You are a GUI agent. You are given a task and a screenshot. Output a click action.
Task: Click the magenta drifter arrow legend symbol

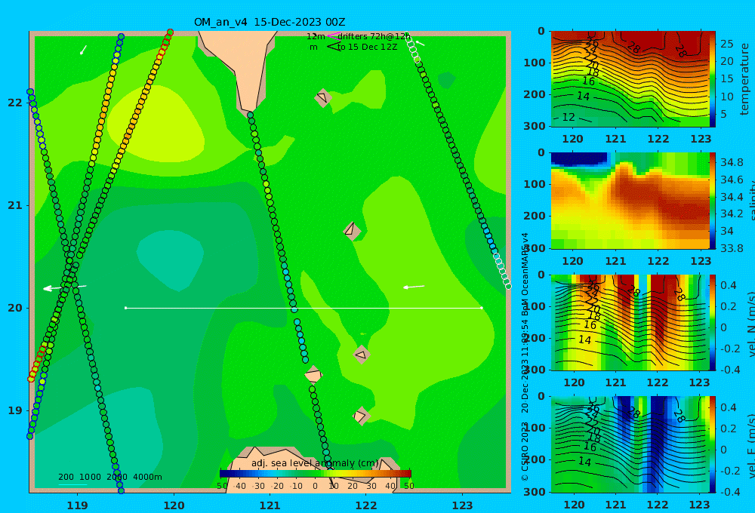pyautogui.click(x=334, y=36)
